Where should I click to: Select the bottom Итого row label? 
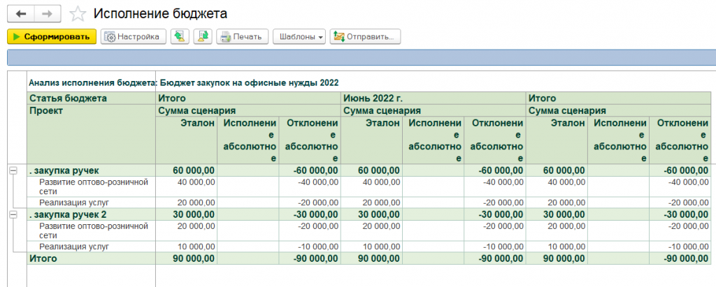point(43,258)
